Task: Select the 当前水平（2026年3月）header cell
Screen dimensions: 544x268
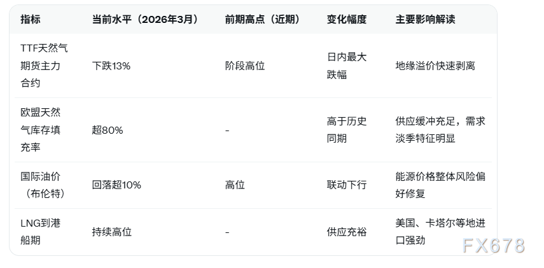Action: point(145,20)
